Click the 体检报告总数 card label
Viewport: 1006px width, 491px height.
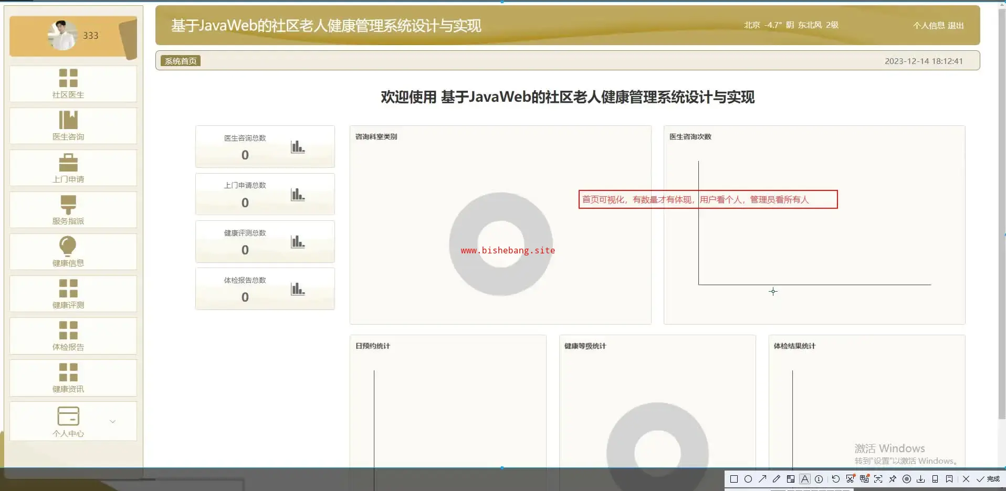click(245, 280)
